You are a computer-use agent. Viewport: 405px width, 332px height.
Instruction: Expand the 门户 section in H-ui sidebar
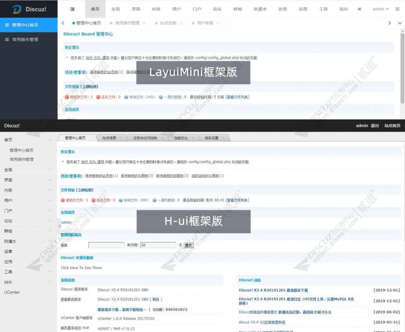[x=50, y=211]
